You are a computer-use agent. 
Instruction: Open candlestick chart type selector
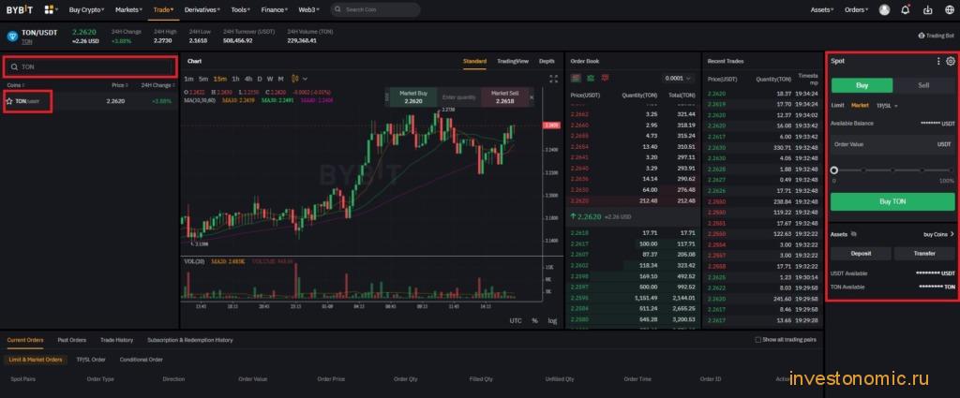point(295,79)
